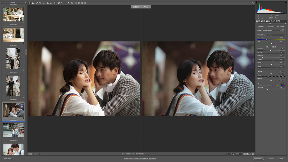288x162 pixels.
Task: Select the Color Sampler tool
Action: tap(40, 3)
